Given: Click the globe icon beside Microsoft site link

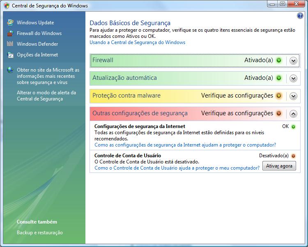Looking at the screenshot, I should click(x=10, y=70).
